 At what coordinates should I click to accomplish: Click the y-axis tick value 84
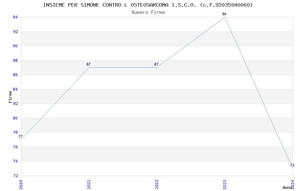pyautogui.click(x=15, y=89)
